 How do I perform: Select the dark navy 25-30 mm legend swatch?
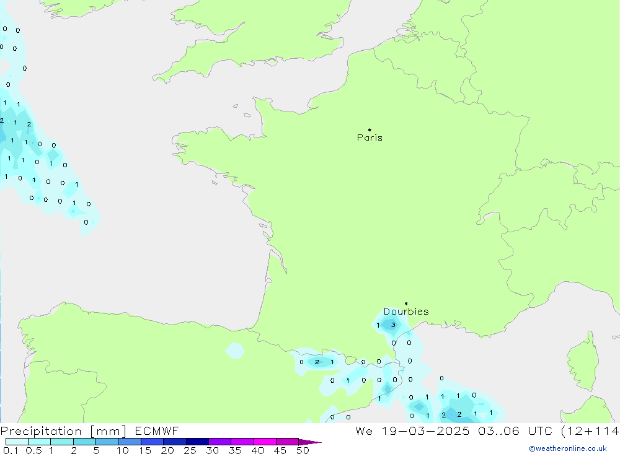197,442
